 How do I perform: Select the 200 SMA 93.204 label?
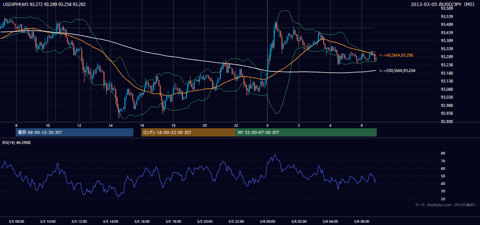(x=397, y=70)
